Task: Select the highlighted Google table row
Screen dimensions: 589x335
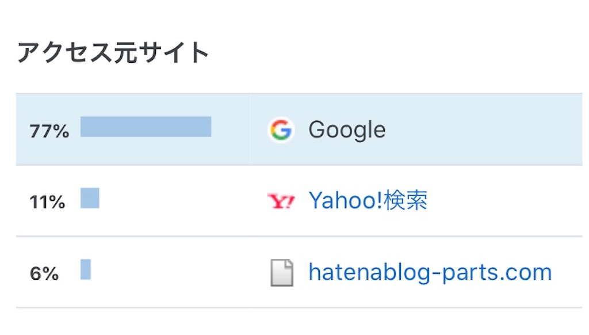Action: pyautogui.click(x=299, y=129)
